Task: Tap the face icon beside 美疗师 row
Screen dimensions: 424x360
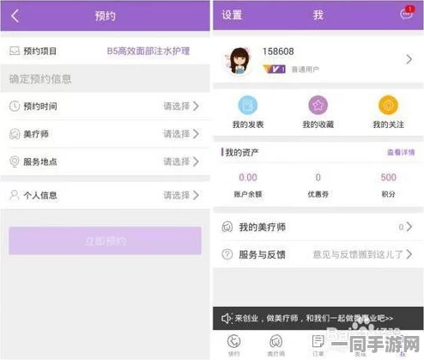Action: [x=15, y=134]
